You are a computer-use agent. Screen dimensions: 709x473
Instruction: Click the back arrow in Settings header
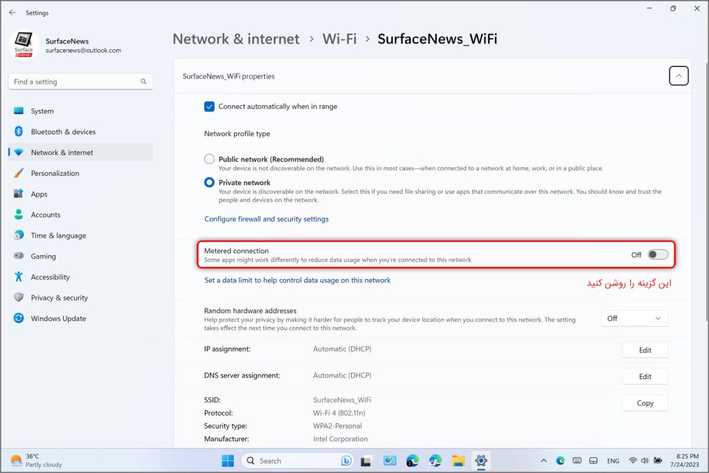[x=12, y=12]
